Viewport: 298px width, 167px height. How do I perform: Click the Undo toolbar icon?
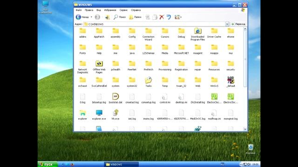[169, 17]
